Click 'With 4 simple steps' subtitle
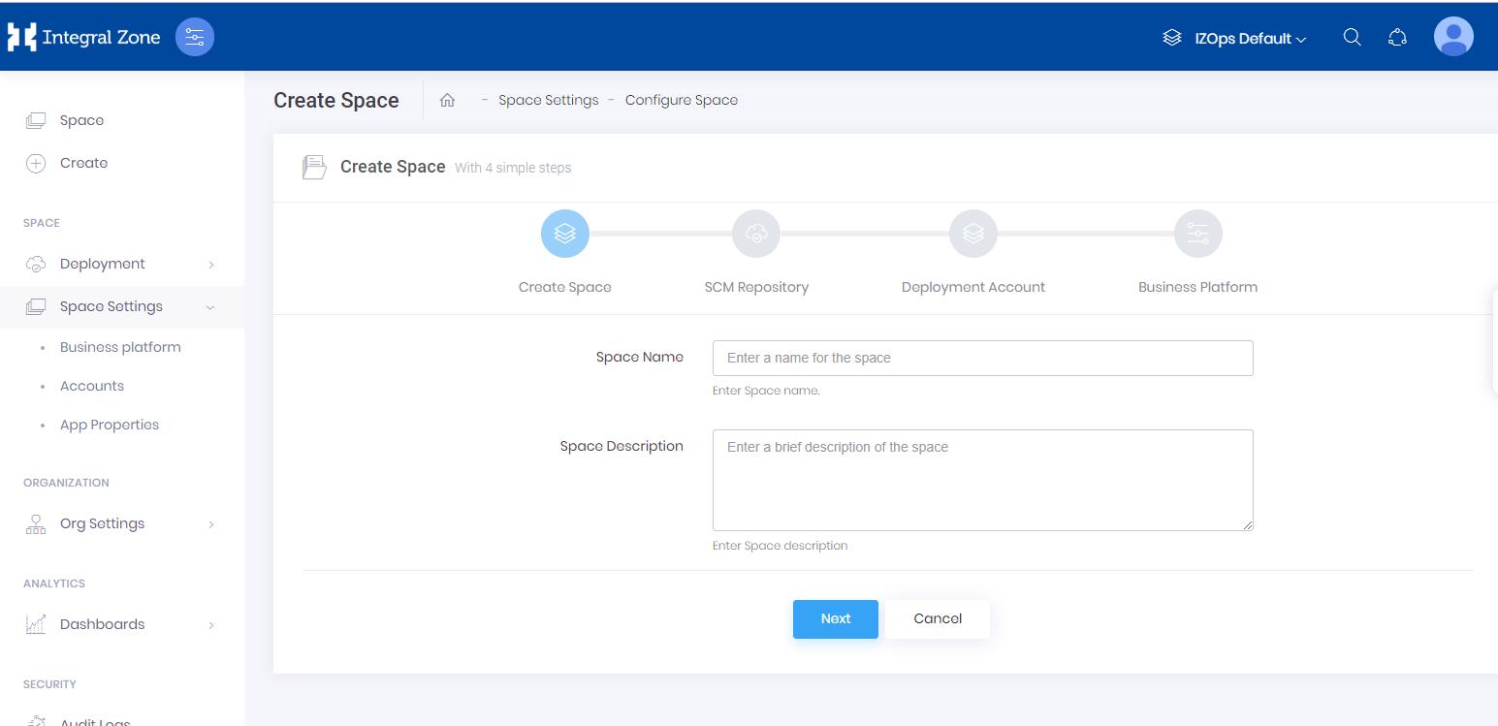The height and width of the screenshot is (726, 1498). point(513,168)
